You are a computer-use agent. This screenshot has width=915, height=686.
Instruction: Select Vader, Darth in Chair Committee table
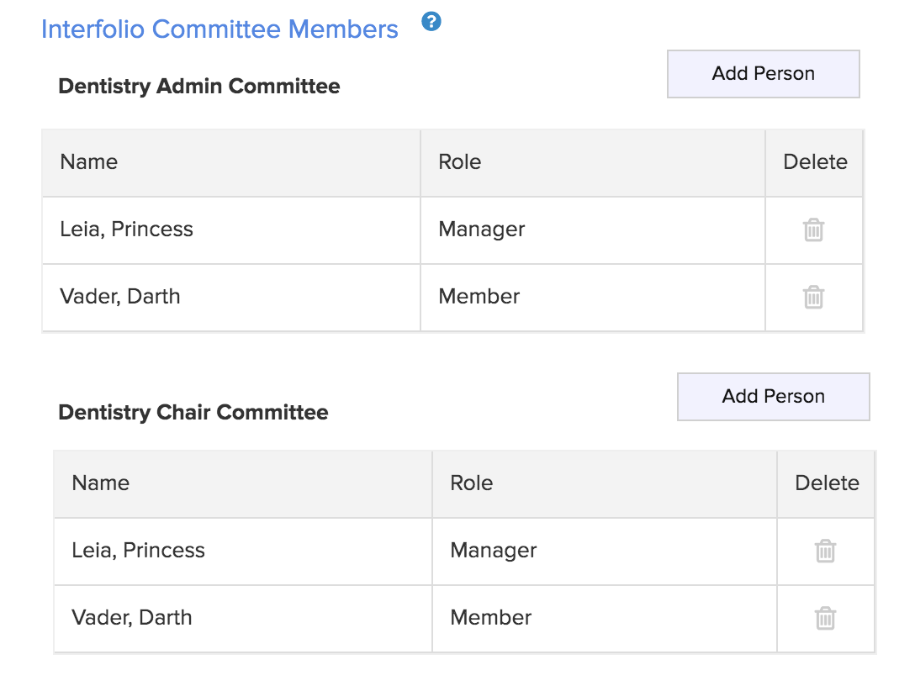coord(132,618)
